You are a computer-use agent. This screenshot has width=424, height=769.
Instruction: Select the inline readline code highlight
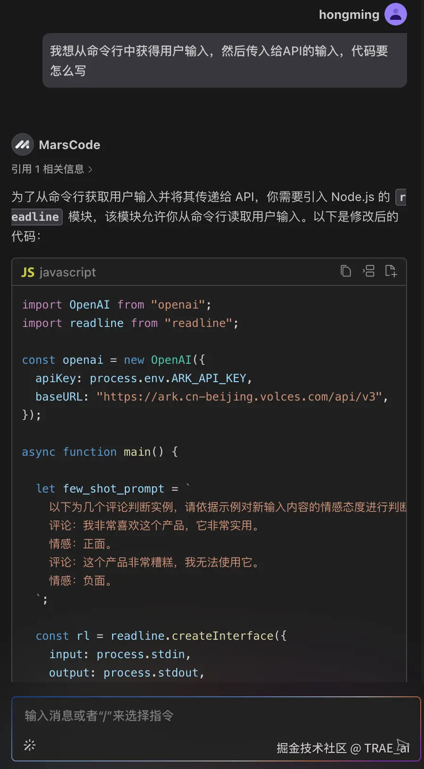click(x=36, y=217)
